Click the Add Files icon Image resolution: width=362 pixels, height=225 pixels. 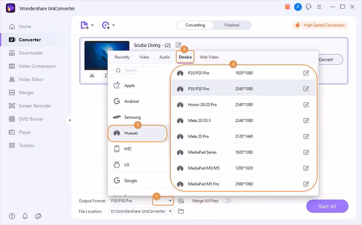tap(84, 25)
